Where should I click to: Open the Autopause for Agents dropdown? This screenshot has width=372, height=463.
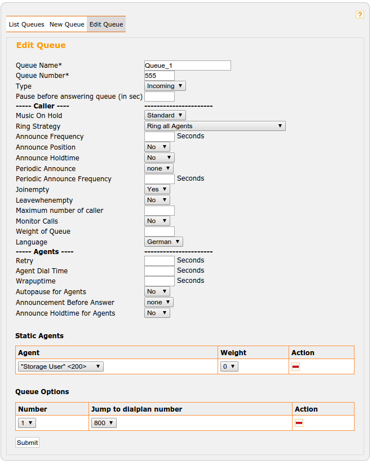[x=157, y=291]
